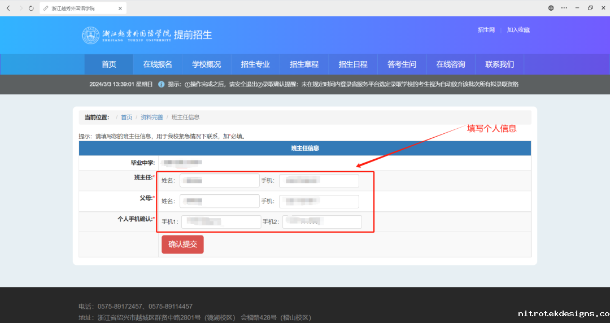Focus the 父母 姓名 input field
This screenshot has height=323, width=610.
point(219,201)
